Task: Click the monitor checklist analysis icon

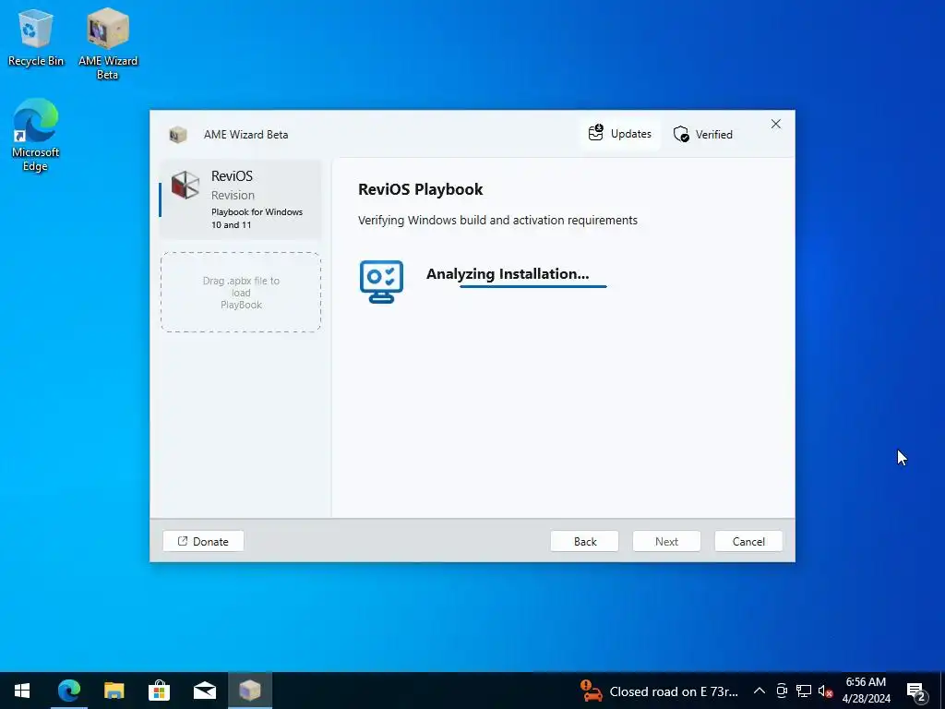Action: point(381,282)
